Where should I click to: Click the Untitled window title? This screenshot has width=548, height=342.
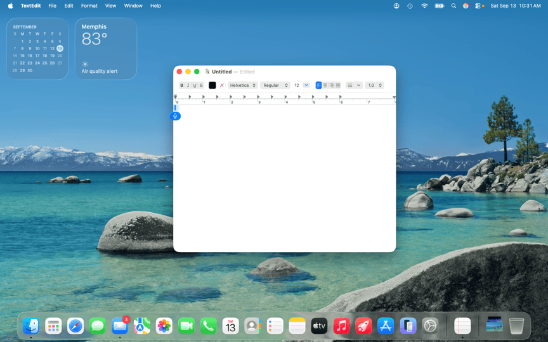tap(221, 72)
